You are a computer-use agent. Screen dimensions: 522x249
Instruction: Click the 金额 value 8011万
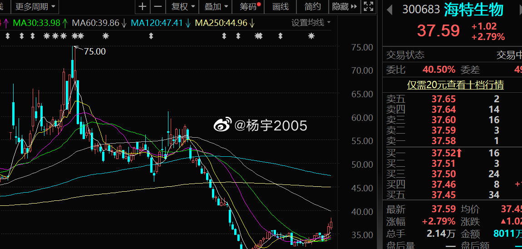point(507,234)
